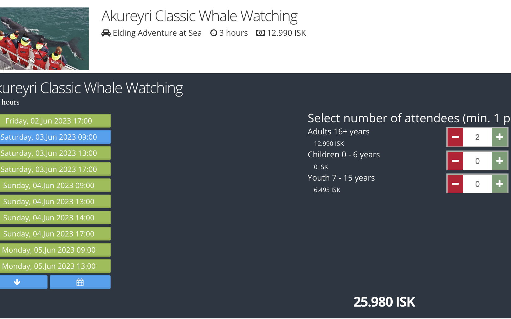Reduce the Youth 7 - 15 years count
This screenshot has width=511, height=319.
point(455,184)
